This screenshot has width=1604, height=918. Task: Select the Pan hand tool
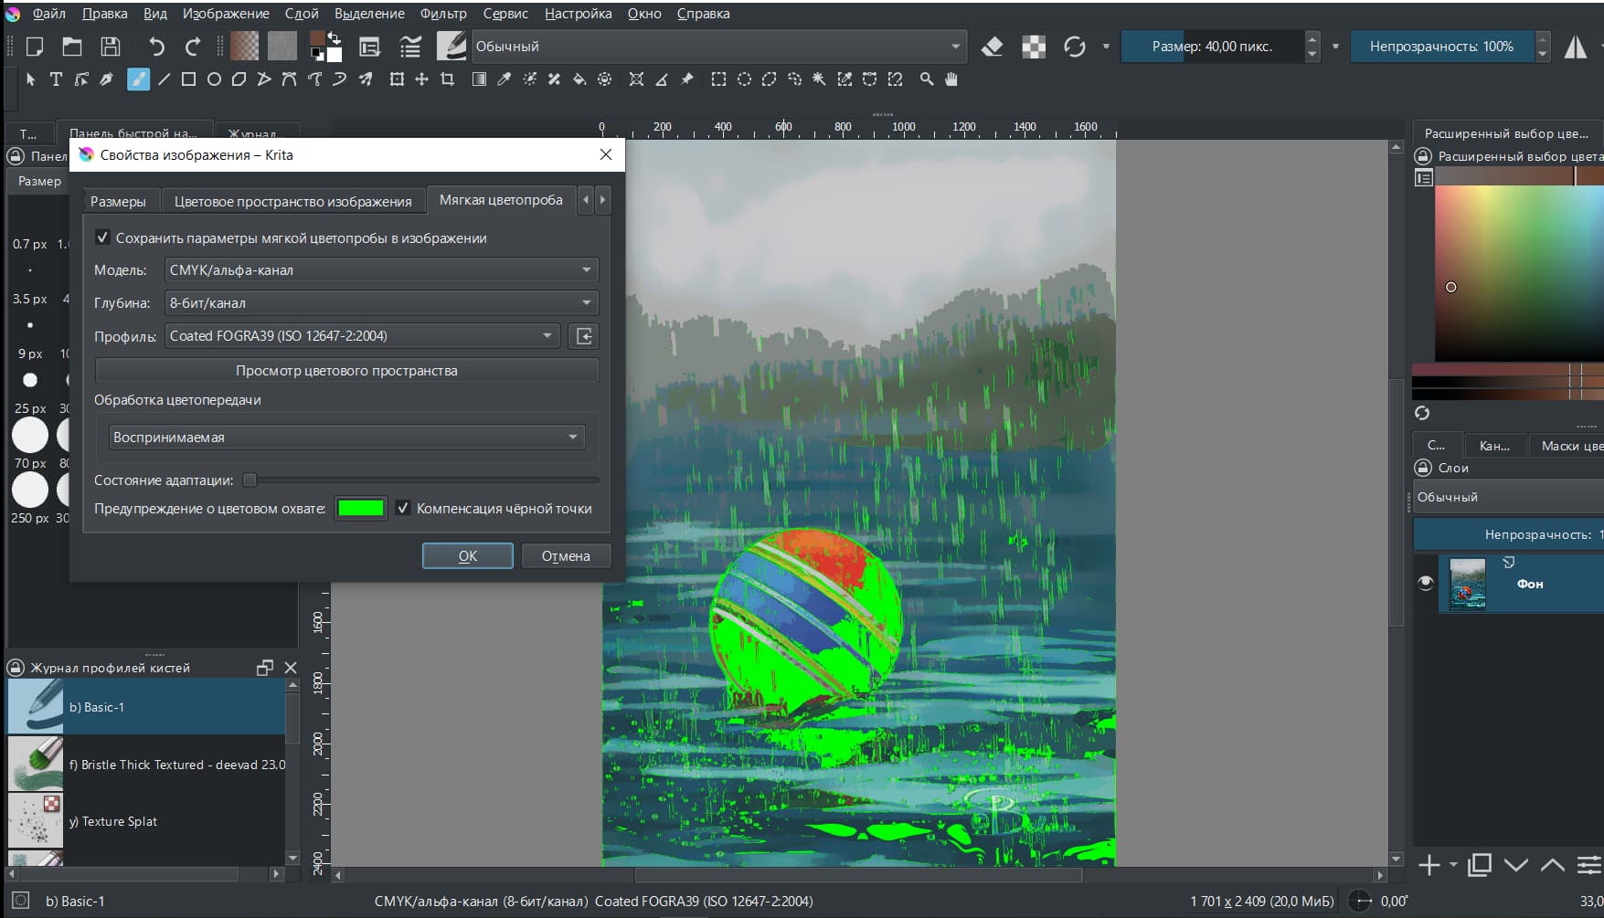[x=951, y=79]
